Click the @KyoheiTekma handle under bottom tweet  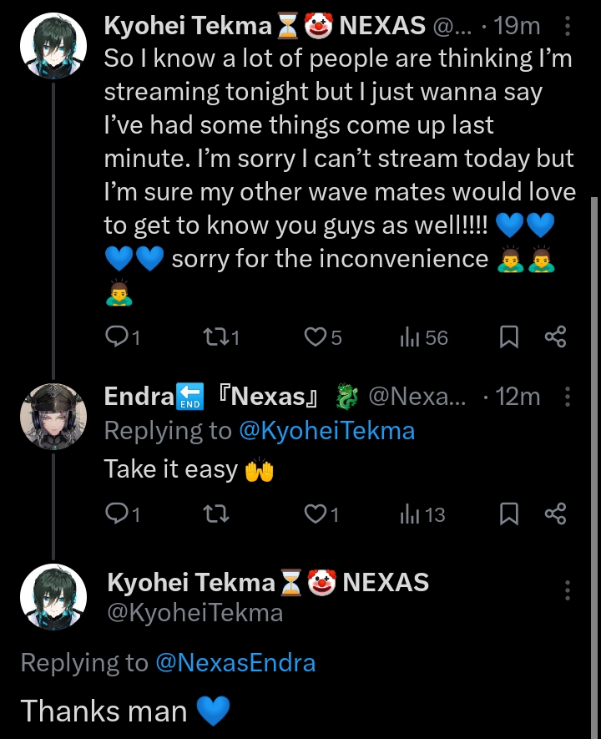pyautogui.click(x=194, y=614)
